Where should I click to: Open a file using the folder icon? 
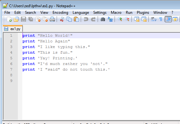[x=16, y=19]
